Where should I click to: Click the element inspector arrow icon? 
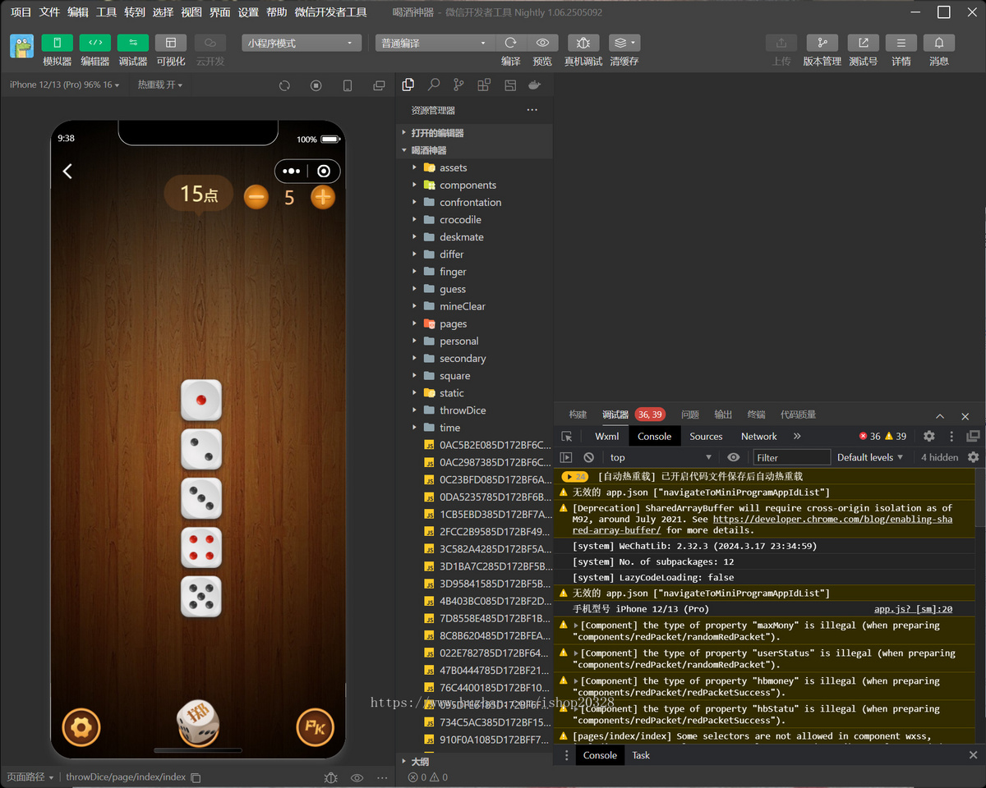567,437
